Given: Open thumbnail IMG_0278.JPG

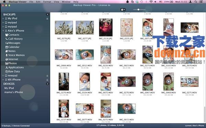Looking at the screenshot, I should click(x=64, y=28).
